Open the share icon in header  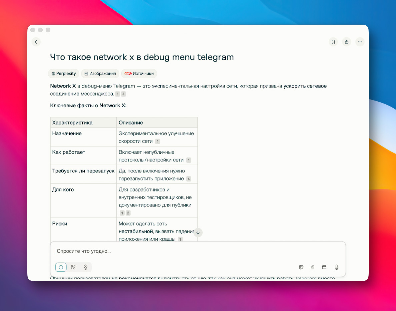[x=347, y=42]
